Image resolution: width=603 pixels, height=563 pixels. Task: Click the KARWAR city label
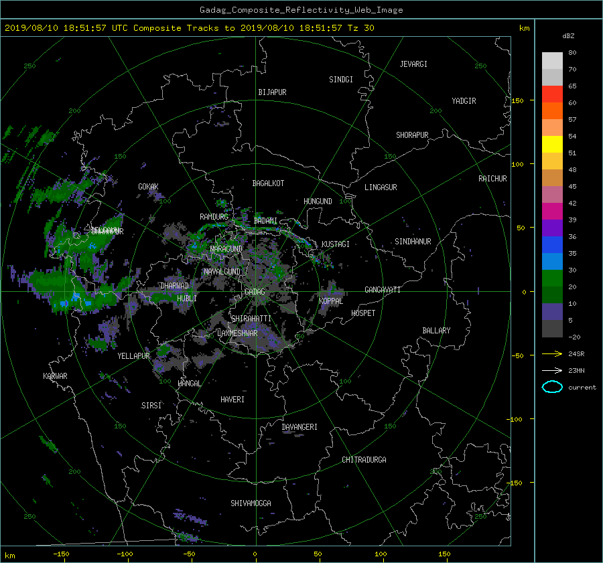tap(55, 376)
